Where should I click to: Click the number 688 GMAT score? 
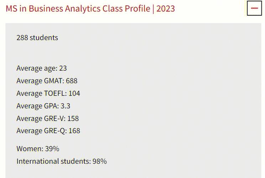72,81
